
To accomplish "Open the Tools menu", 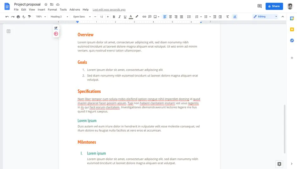I will click(x=63, y=10).
